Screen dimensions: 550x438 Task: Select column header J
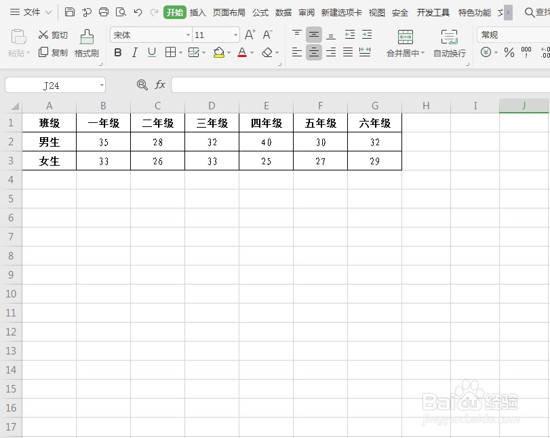tap(524, 106)
